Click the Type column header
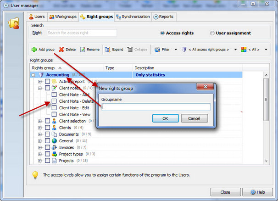This screenshot has height=201, width=278. pos(118,68)
